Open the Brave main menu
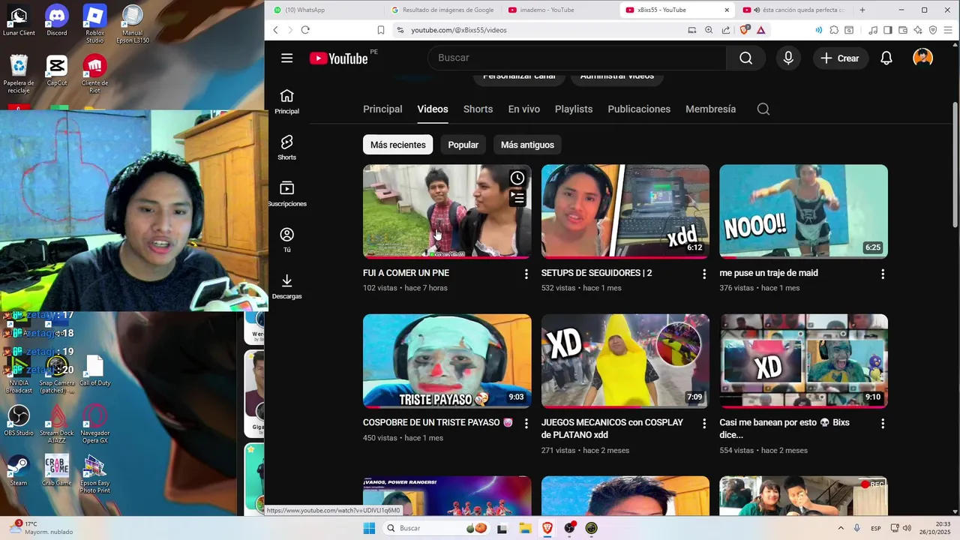The width and height of the screenshot is (960, 540). coord(948,30)
